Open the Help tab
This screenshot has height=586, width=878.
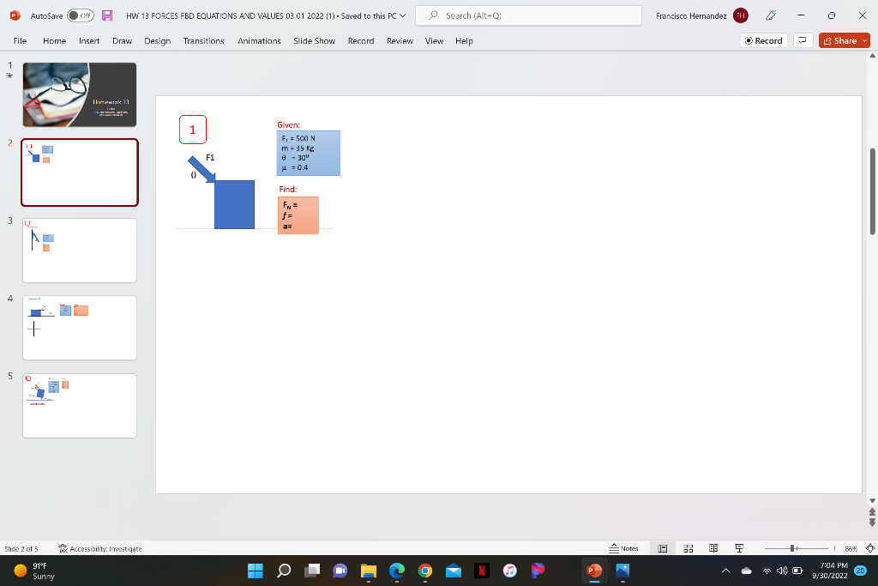pos(464,41)
